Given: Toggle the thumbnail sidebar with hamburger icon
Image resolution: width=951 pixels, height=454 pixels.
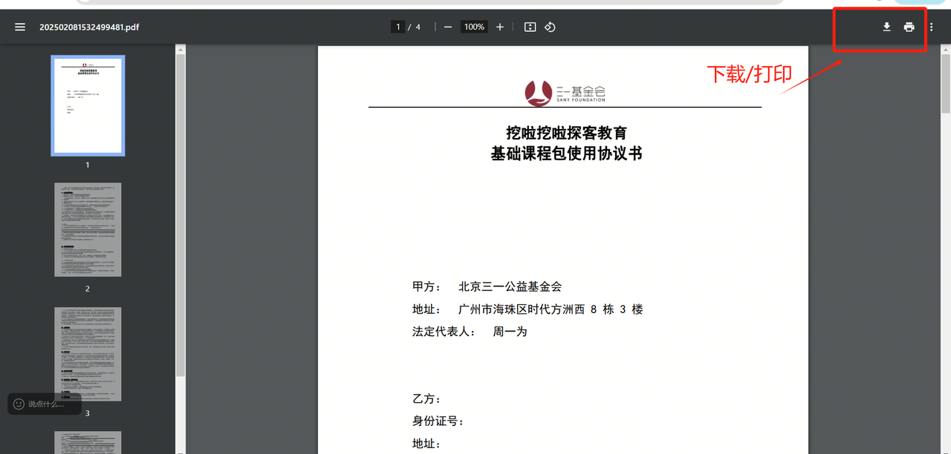Looking at the screenshot, I should 20,27.
